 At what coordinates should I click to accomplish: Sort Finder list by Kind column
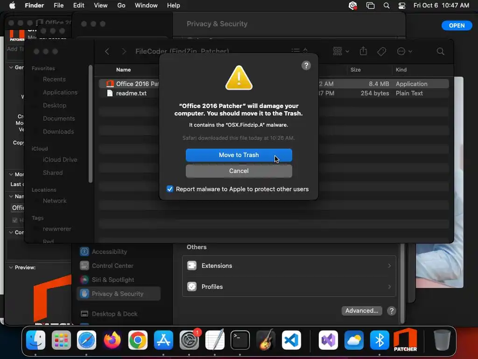pyautogui.click(x=401, y=70)
